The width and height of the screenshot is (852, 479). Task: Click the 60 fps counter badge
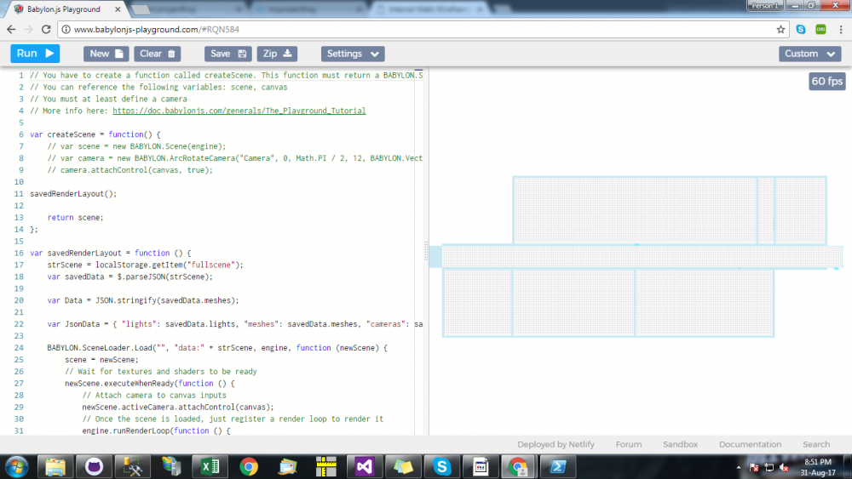(x=827, y=82)
